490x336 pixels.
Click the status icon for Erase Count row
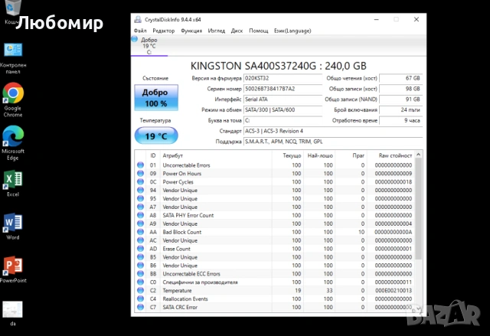click(140, 249)
